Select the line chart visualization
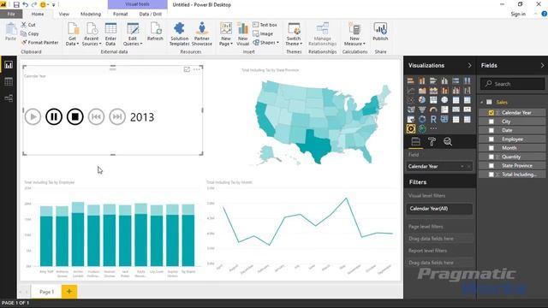Screen dimensions: 548x308 pos(411,91)
